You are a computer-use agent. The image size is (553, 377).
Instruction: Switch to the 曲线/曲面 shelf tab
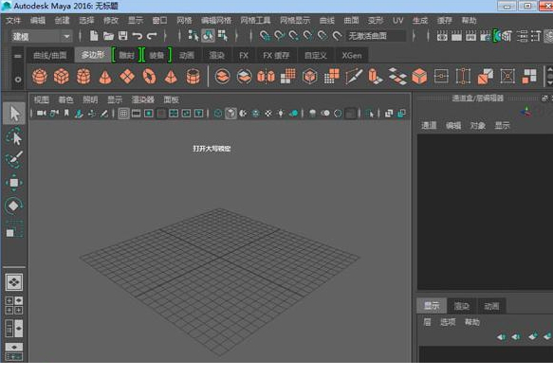tap(49, 55)
